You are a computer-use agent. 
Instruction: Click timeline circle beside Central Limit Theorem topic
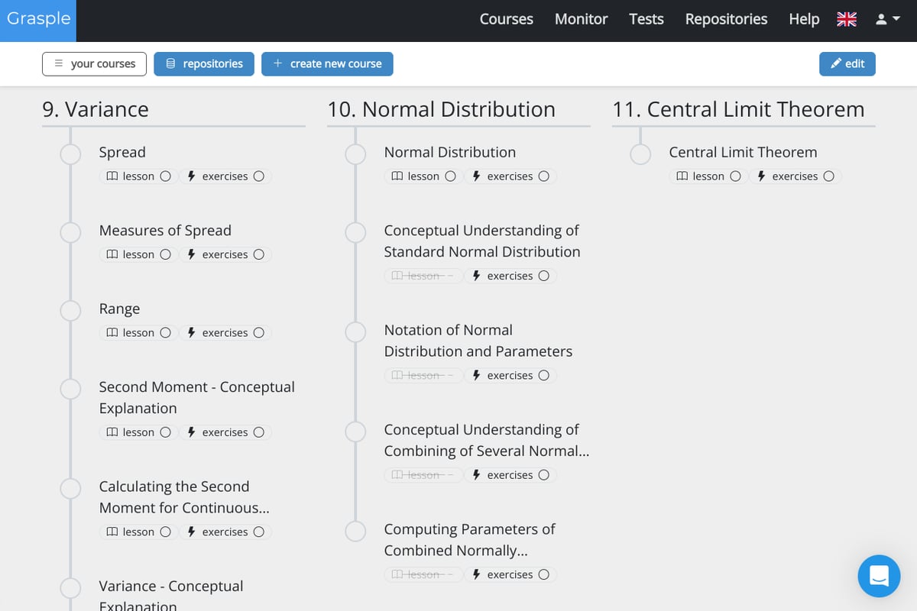[640, 154]
